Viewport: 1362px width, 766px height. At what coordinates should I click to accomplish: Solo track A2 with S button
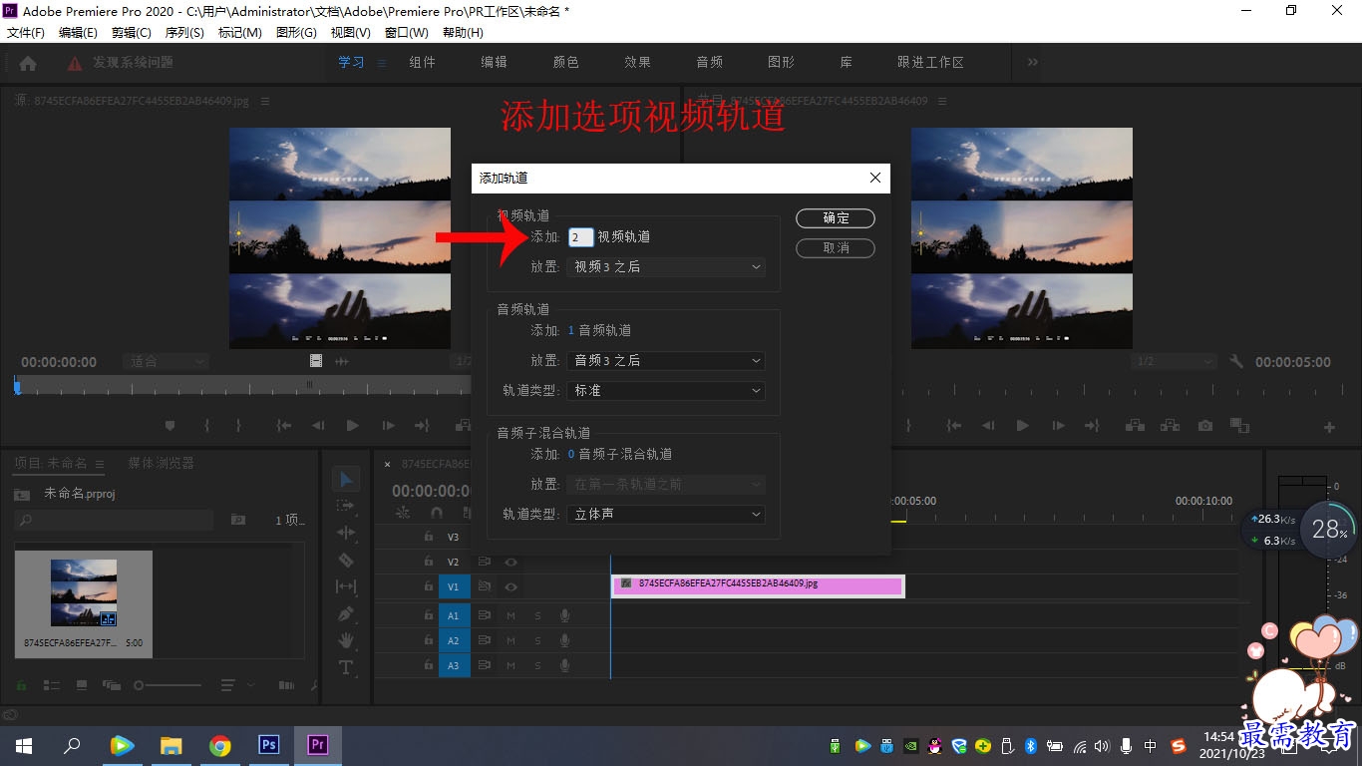(537, 640)
